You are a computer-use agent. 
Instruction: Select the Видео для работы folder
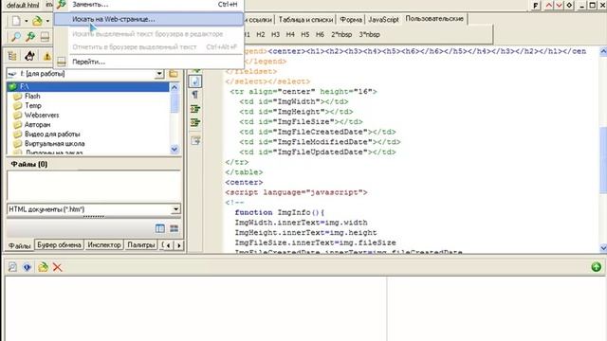pos(52,135)
